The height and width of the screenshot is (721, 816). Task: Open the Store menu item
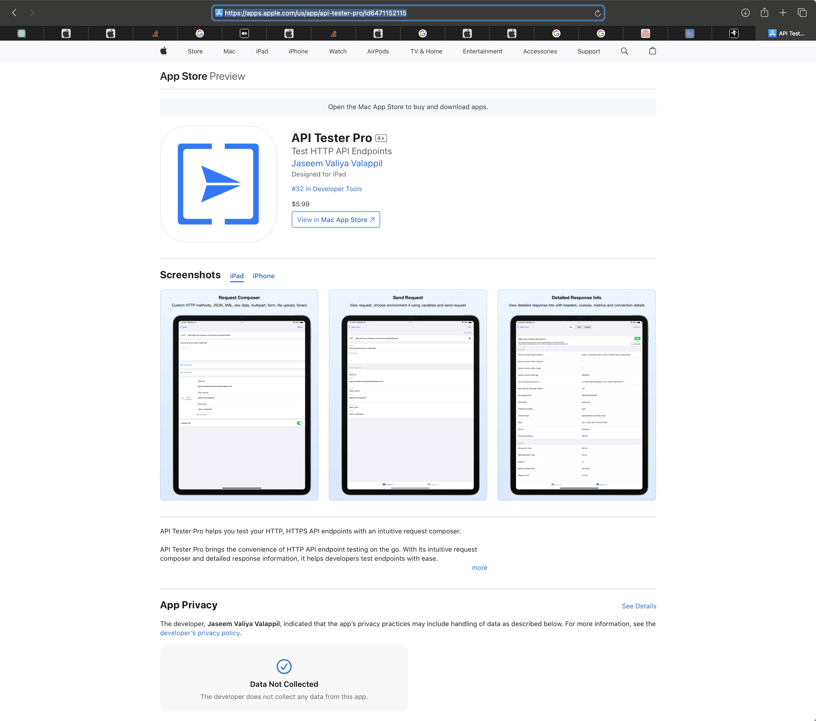point(195,51)
